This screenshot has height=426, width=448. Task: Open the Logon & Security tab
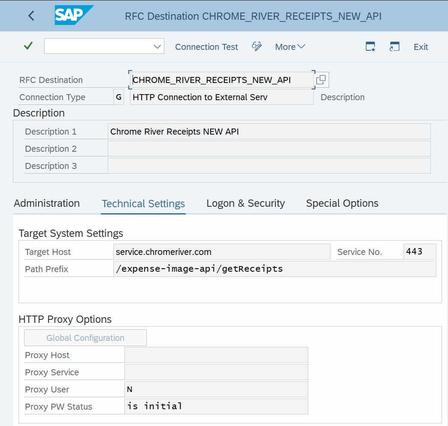245,203
